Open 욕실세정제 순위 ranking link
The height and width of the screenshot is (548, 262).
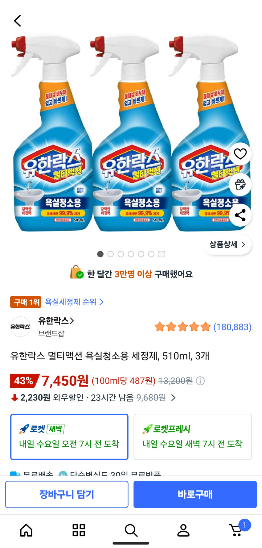point(74,302)
